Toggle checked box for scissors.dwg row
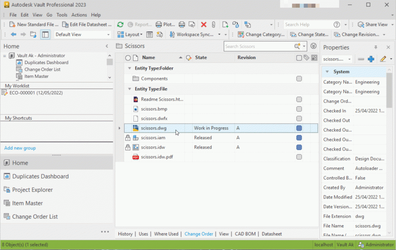396x250 pixels. [x=299, y=128]
